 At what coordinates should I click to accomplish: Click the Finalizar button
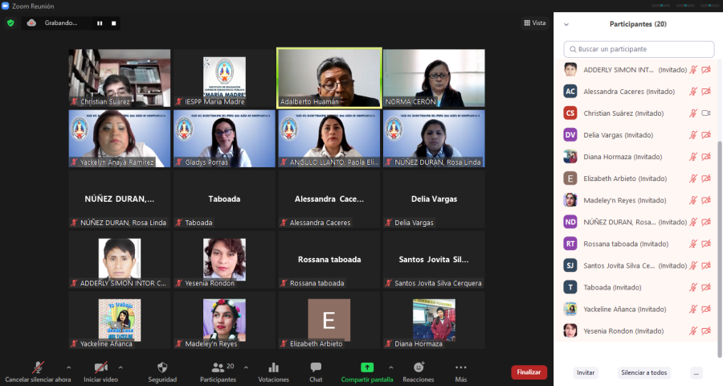coord(529,372)
